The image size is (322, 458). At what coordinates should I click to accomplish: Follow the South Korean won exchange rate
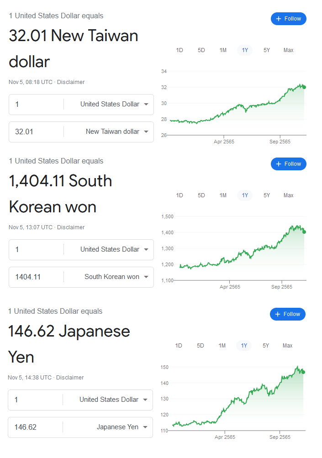288,164
